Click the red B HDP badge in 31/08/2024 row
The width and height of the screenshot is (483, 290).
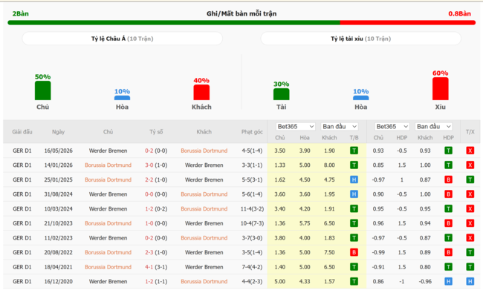[x=449, y=194]
